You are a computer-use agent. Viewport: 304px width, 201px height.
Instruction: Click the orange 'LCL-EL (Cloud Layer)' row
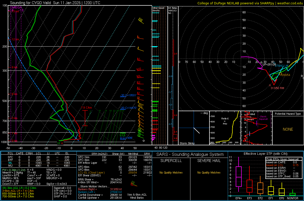click(x=115, y=173)
